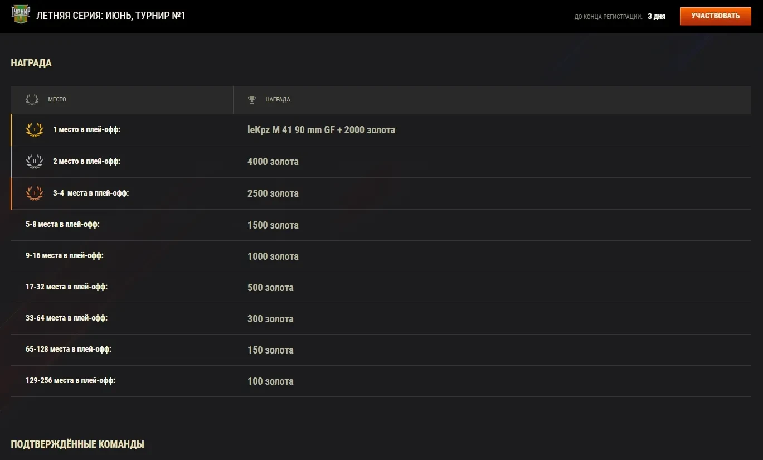The width and height of the screenshot is (763, 460).
Task: Select the Награда column header text
Action: (278, 100)
